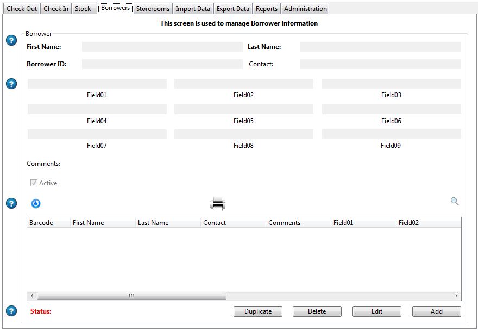This screenshot has width=479, height=331.
Task: Open the Storerooms tab
Action: point(153,9)
